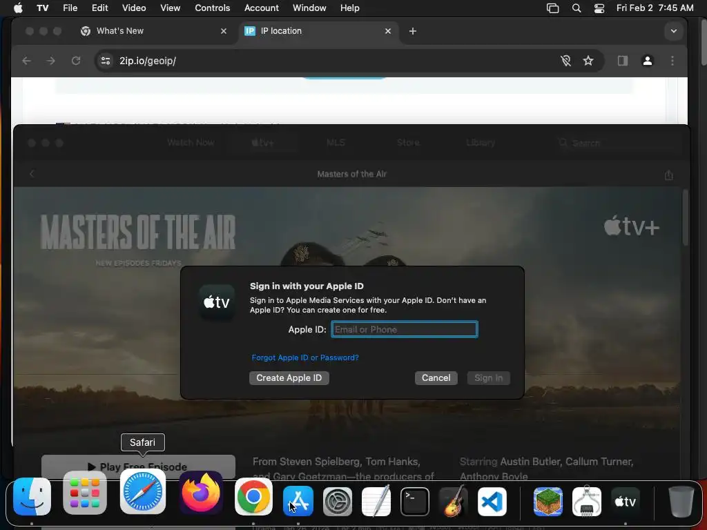The image size is (707, 530).
Task: Open Chrome side panel
Action: coord(623,61)
